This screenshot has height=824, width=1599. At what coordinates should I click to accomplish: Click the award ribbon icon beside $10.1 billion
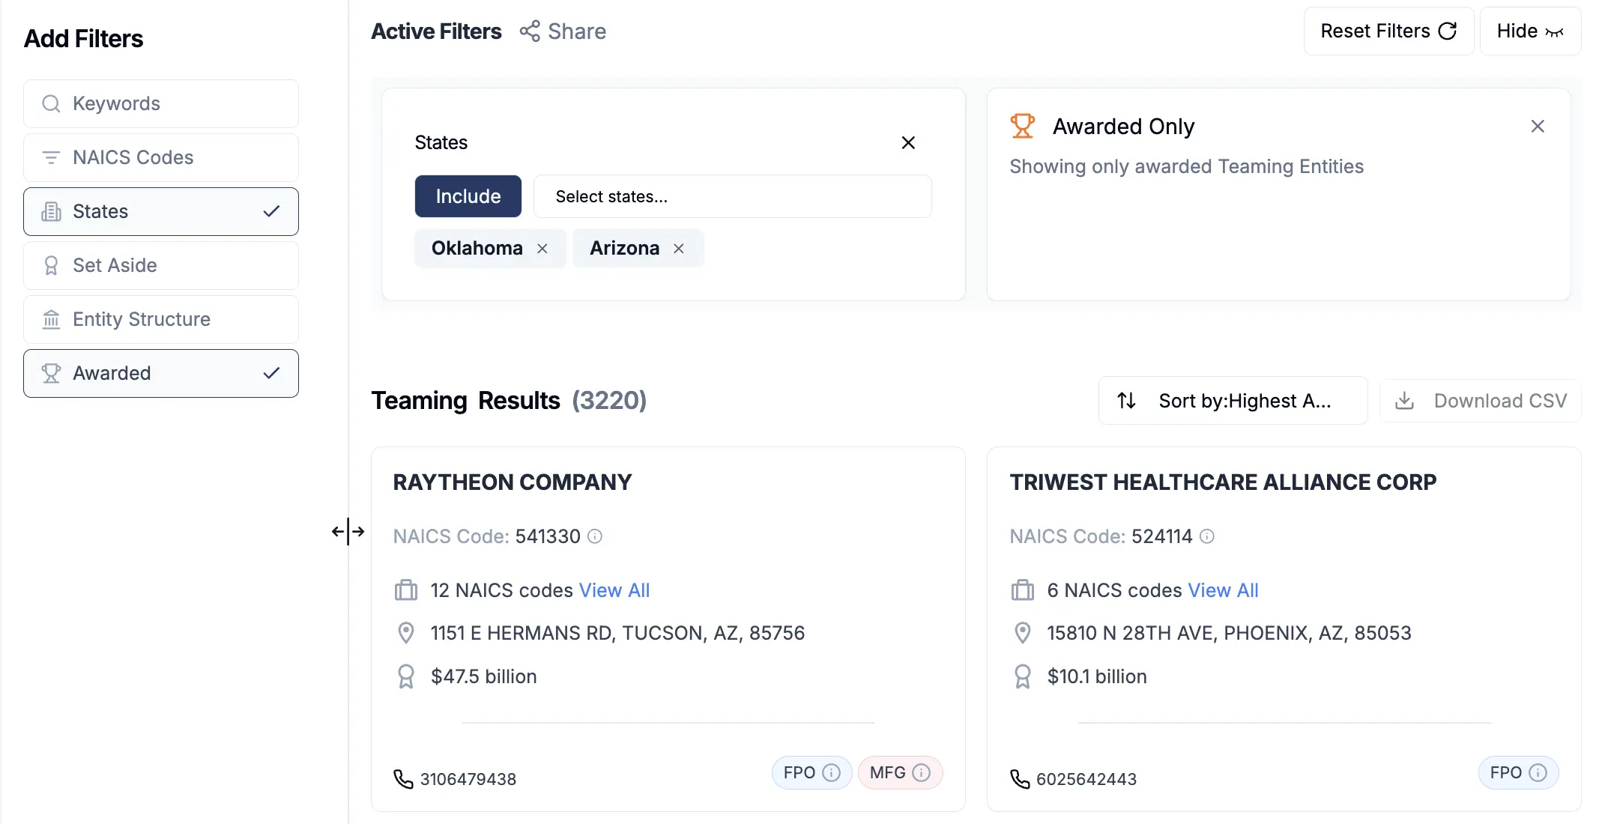click(x=1023, y=676)
